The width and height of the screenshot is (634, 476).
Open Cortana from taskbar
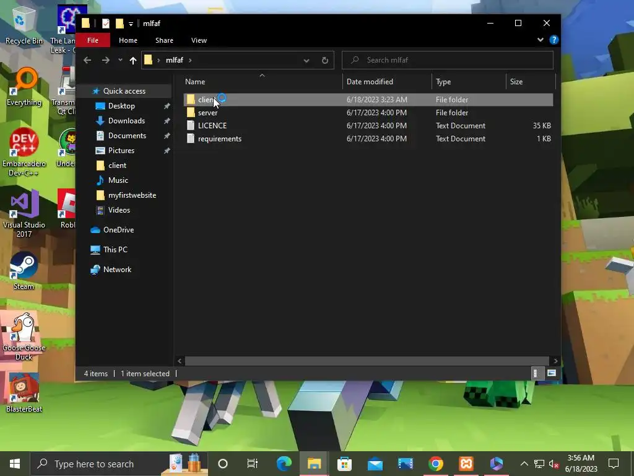pos(223,464)
